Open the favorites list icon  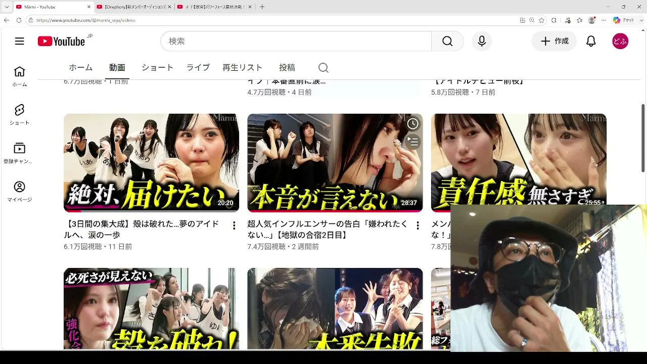(x=580, y=20)
